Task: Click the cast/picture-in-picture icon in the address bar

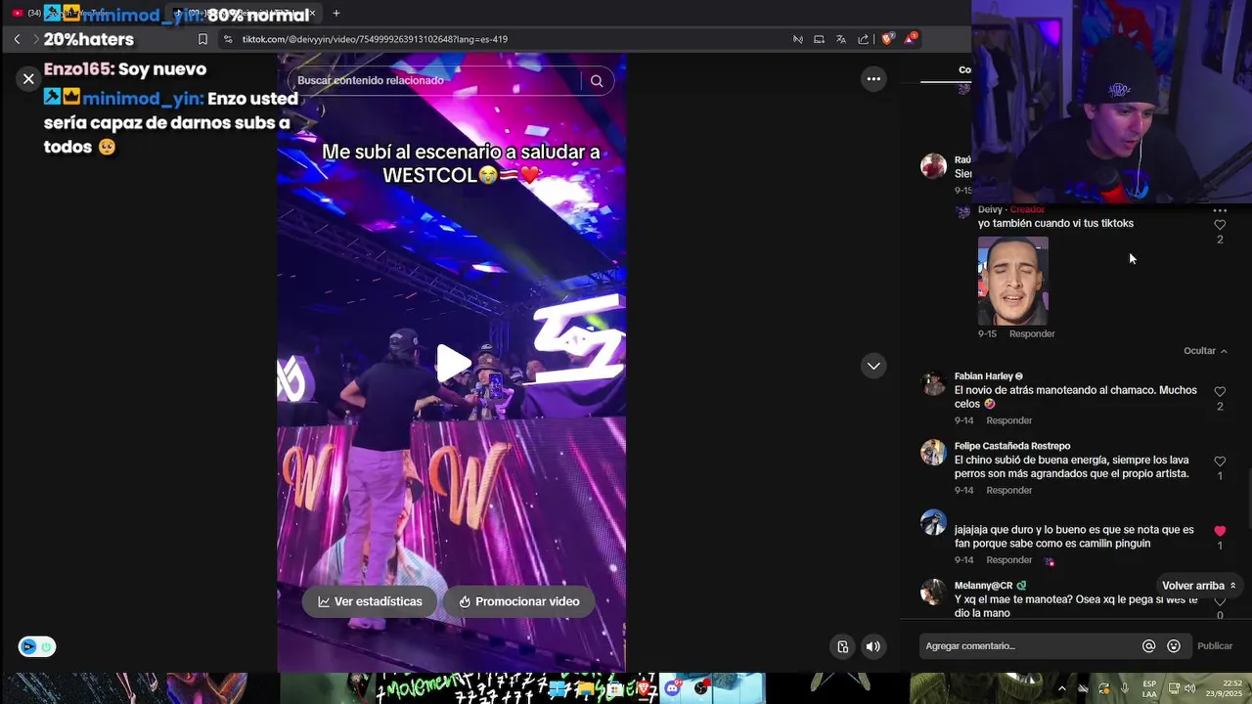Action: pos(819,39)
